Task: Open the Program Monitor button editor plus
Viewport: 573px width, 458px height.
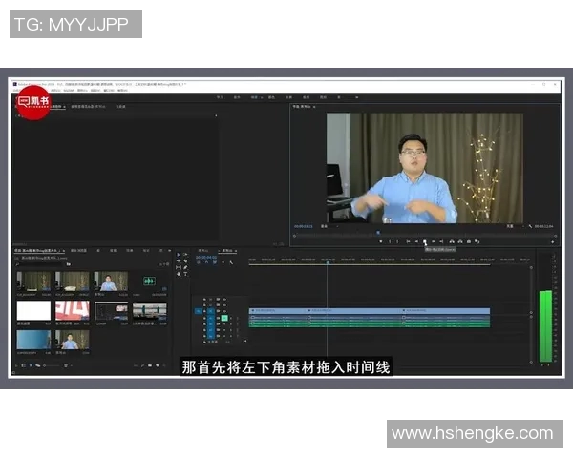Action: coord(553,241)
